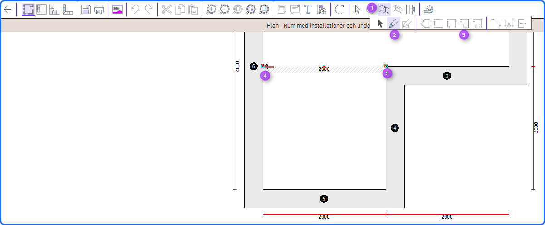Click the mirror flip icon
The width and height of the screenshot is (545, 225).
(x=410, y=9)
